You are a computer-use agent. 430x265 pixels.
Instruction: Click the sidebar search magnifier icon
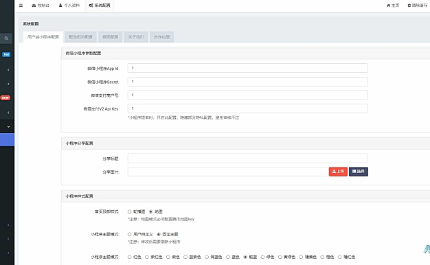coord(6,38)
